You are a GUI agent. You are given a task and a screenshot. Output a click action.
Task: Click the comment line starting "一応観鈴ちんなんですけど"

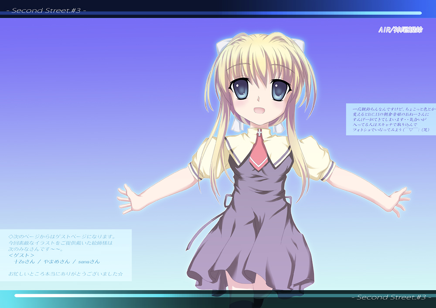coord(394,109)
